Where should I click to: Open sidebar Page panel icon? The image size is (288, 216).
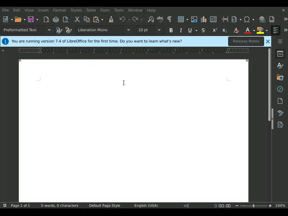(280, 101)
